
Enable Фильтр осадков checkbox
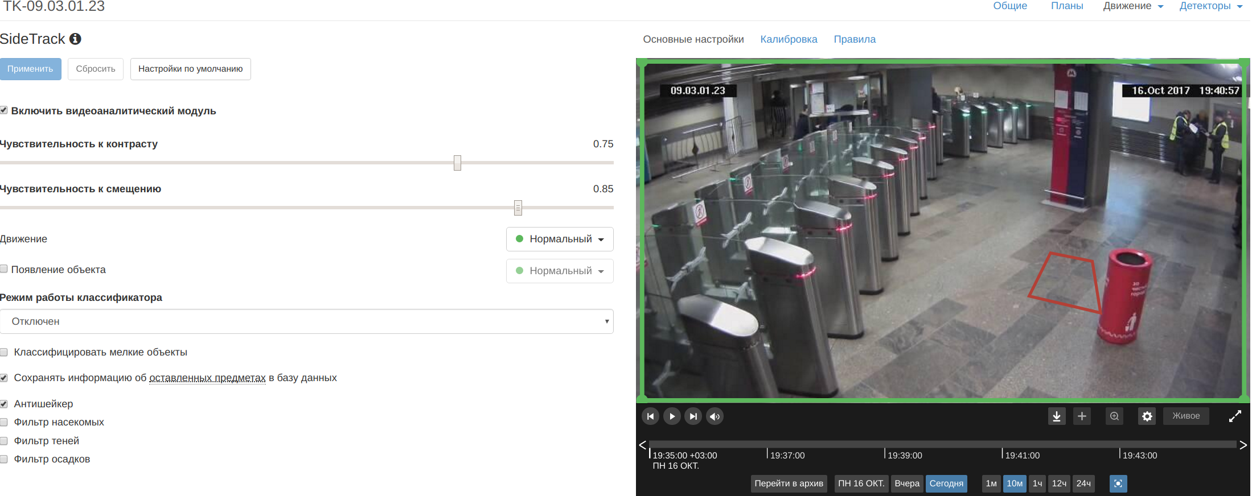point(4,459)
